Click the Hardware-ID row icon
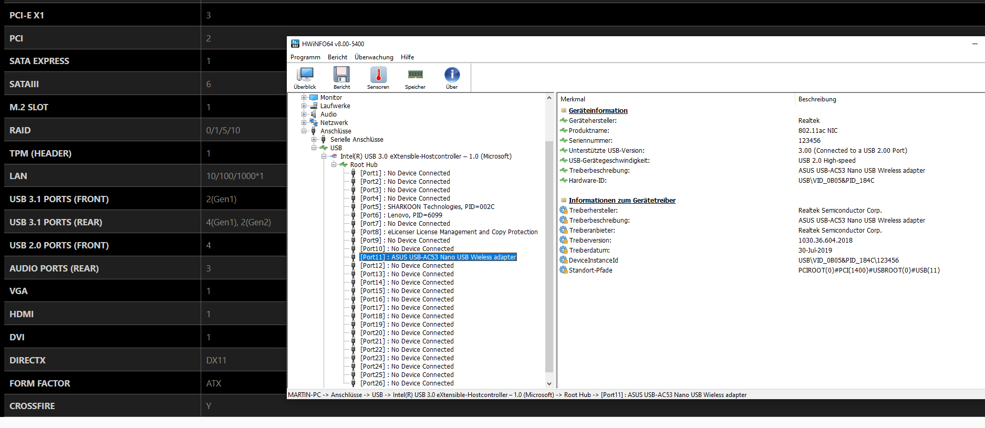Viewport: 985px width, 428px height. pyautogui.click(x=564, y=181)
